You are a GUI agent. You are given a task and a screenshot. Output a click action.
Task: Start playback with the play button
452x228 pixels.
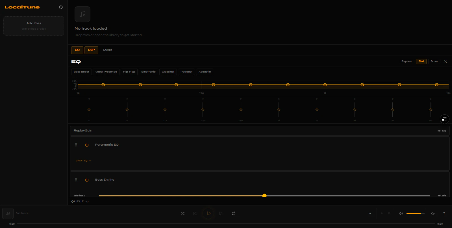click(x=209, y=213)
